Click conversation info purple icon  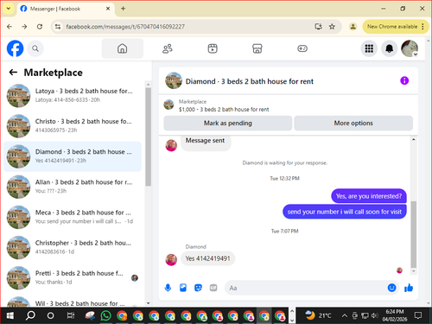[x=404, y=80]
